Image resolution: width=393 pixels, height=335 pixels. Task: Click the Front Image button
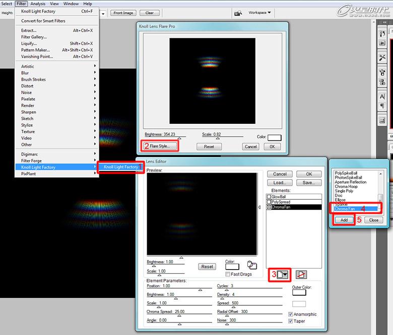123,13
